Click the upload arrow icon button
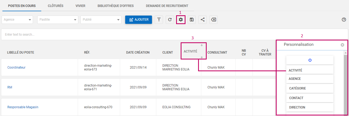The width and height of the screenshot is (349, 116). [159, 20]
